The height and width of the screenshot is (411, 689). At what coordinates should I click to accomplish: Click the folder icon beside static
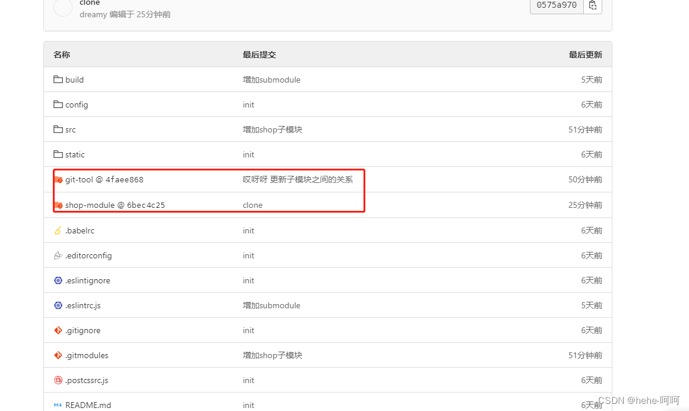pos(58,154)
